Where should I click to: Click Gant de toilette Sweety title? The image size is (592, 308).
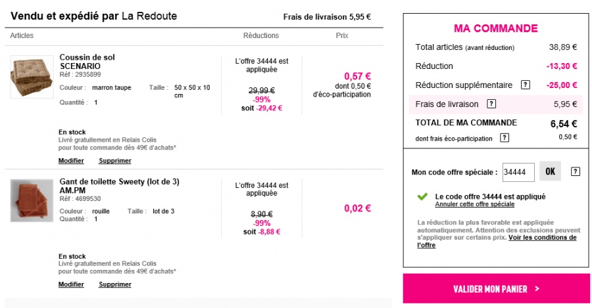(119, 185)
